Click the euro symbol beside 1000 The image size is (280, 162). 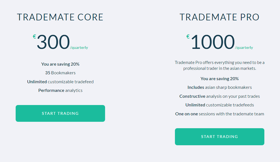click(188, 37)
